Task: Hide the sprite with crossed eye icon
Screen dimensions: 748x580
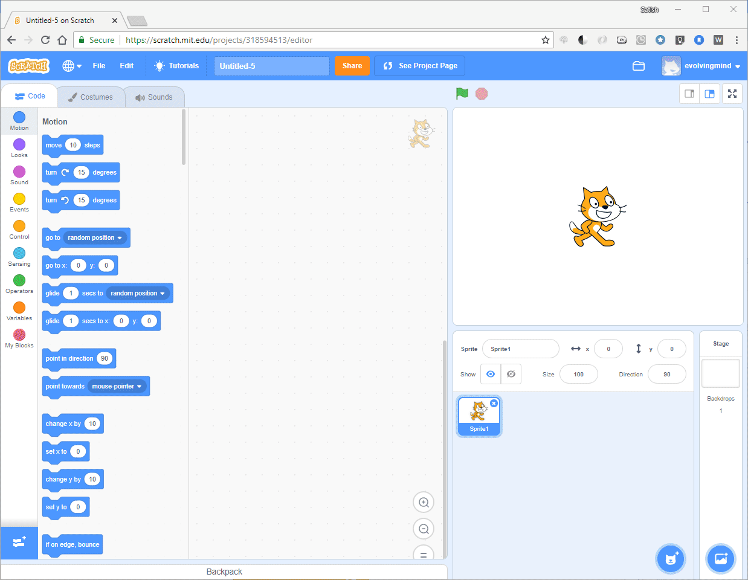Action: [511, 374]
